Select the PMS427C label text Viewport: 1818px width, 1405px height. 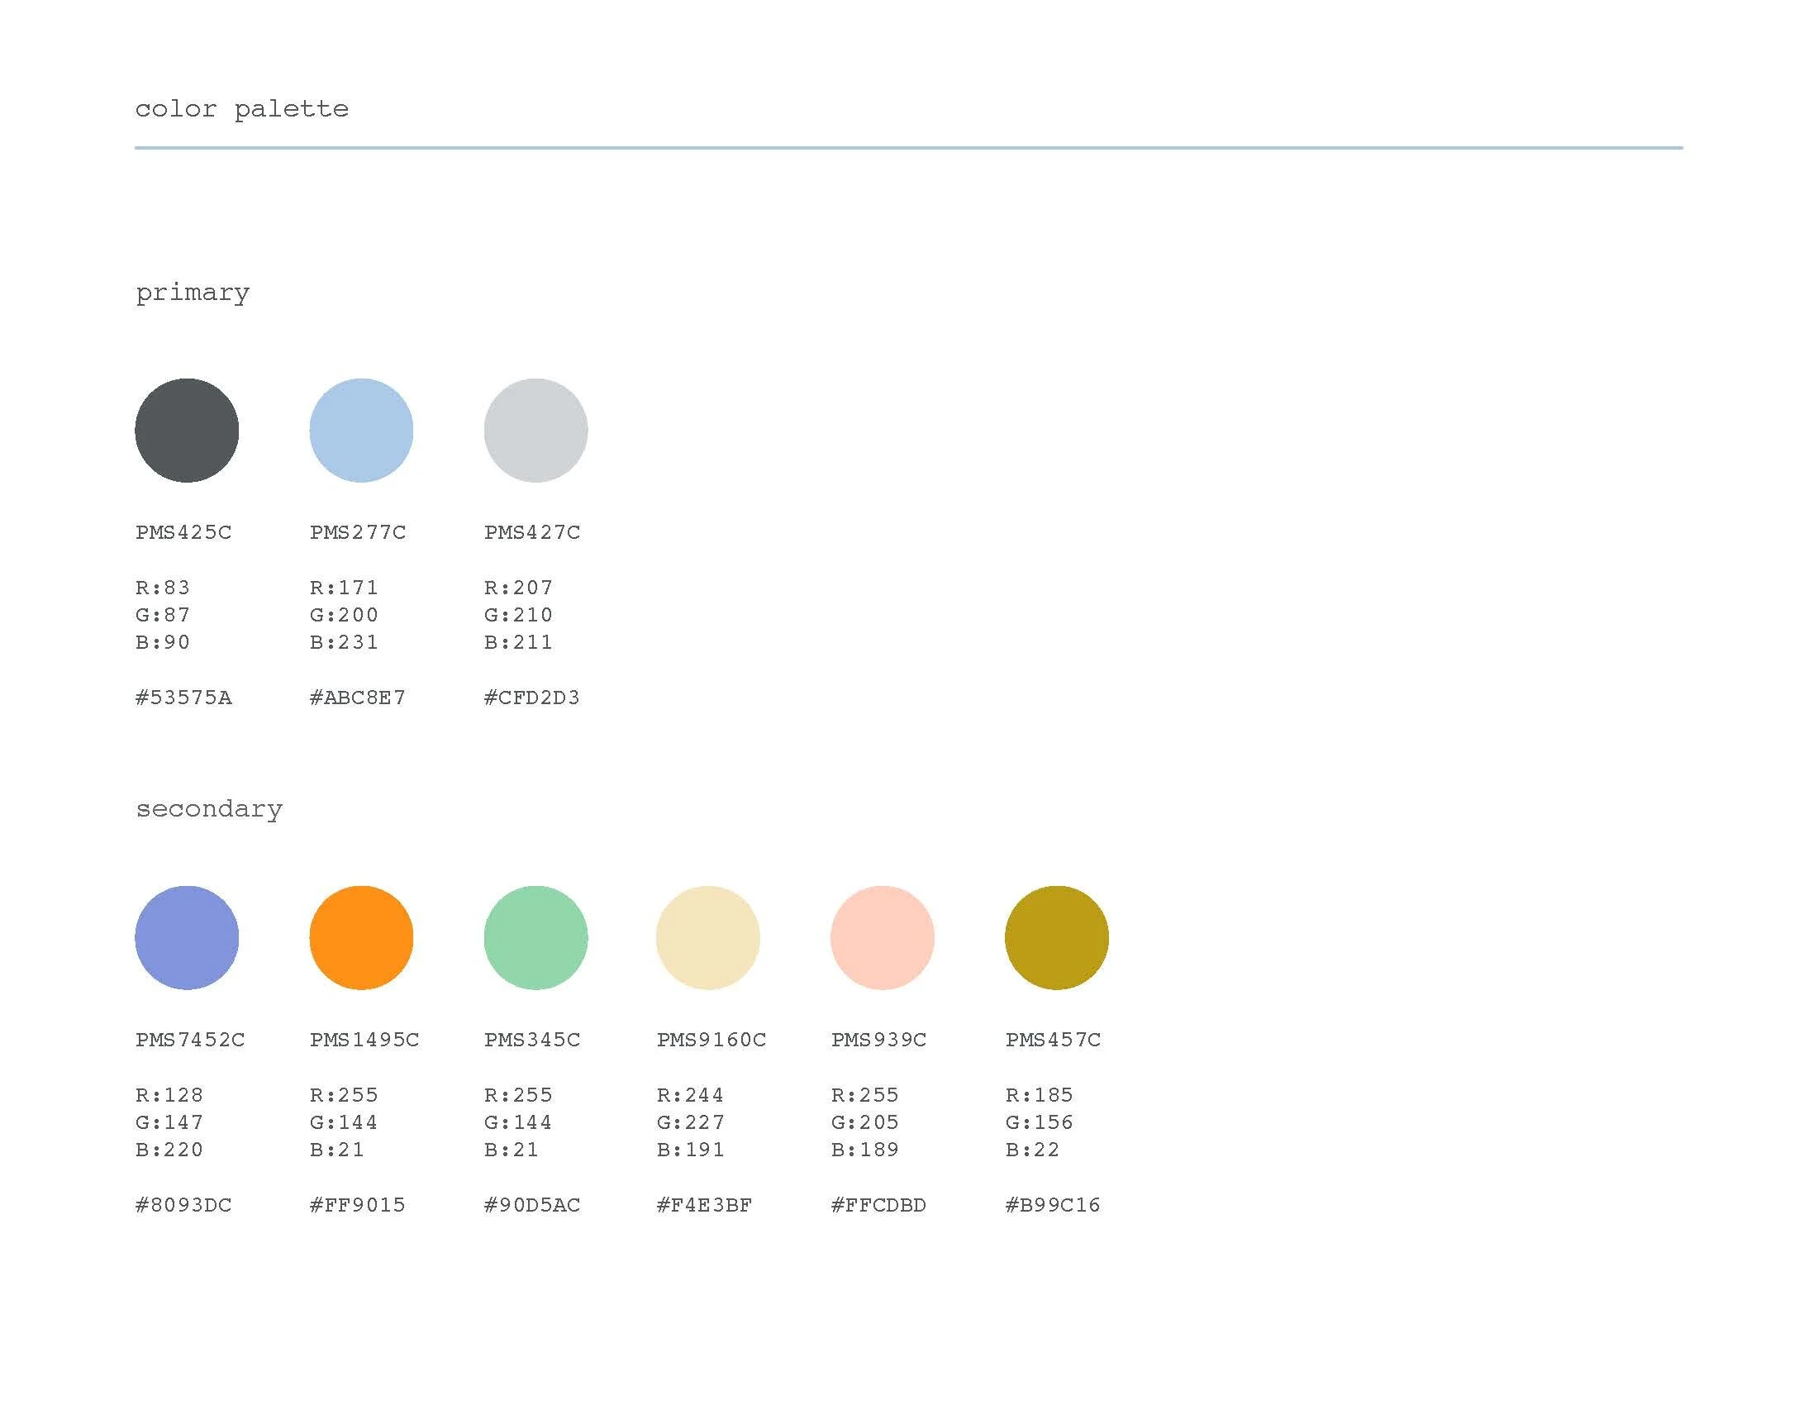point(533,532)
